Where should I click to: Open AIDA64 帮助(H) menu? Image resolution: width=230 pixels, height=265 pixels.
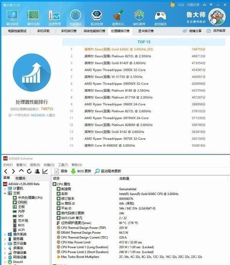(x=77, y=165)
